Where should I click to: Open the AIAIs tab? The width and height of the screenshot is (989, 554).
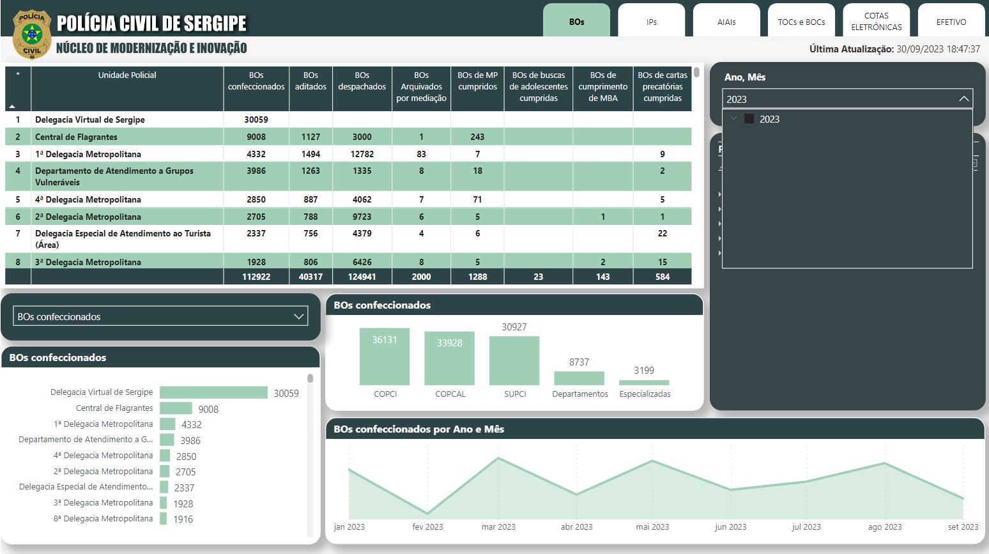point(726,22)
